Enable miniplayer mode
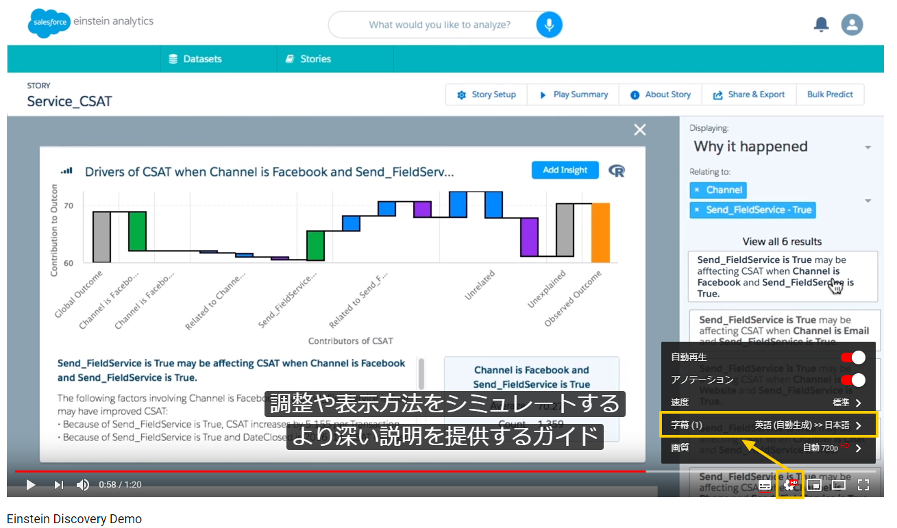Screen dimensions: 897x528 click(x=814, y=485)
